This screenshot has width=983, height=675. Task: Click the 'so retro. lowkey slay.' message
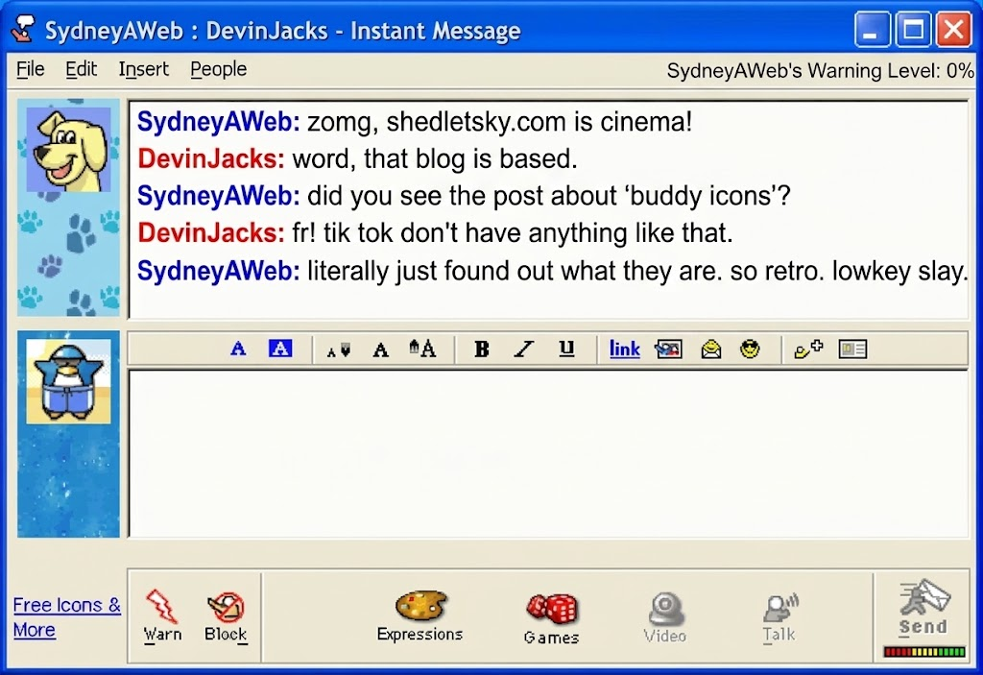pyautogui.click(x=637, y=271)
